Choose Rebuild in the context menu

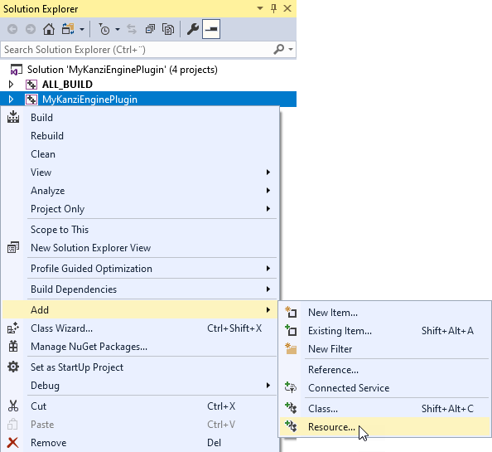pos(140,136)
